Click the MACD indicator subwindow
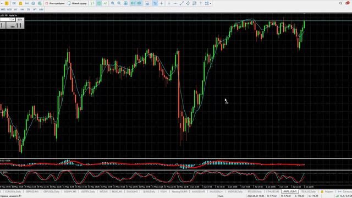The height and width of the screenshot is (198, 352). coord(176,164)
